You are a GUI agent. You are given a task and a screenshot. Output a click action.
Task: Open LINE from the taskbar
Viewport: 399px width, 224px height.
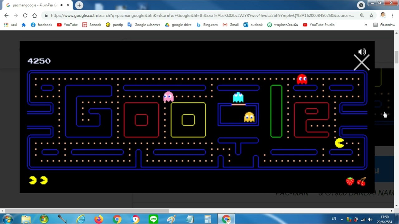[x=153, y=219]
